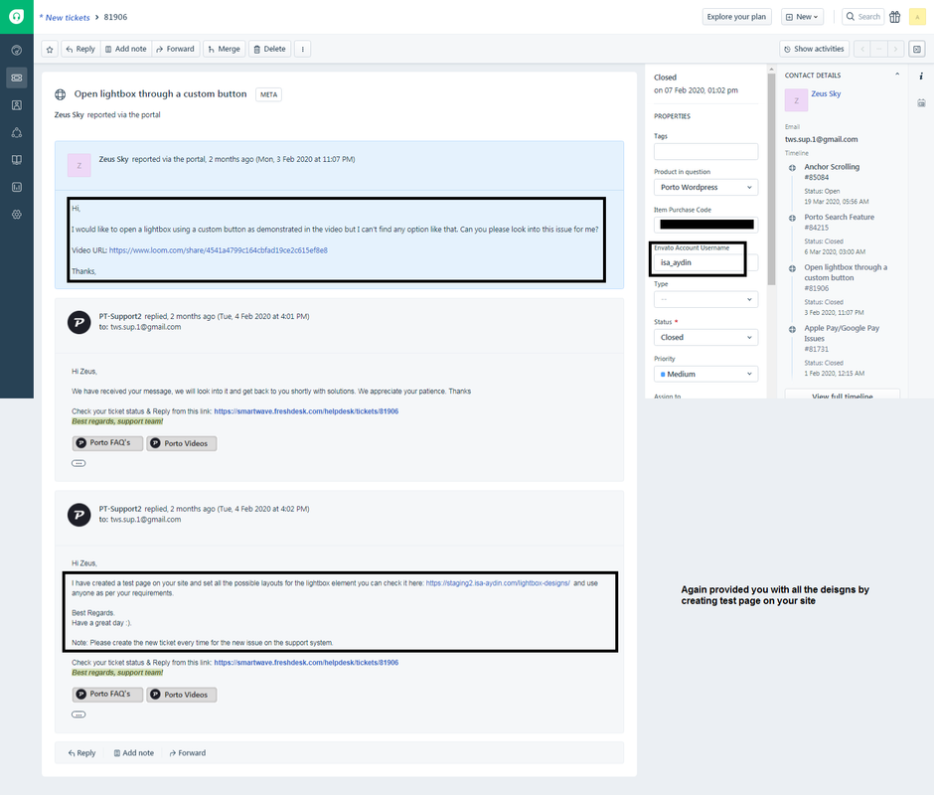Click Add note at bottom of conversation
Screen dimensions: 934x795
133,753
